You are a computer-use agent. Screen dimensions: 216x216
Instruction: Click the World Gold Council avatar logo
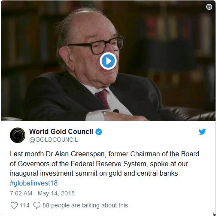click(x=18, y=135)
